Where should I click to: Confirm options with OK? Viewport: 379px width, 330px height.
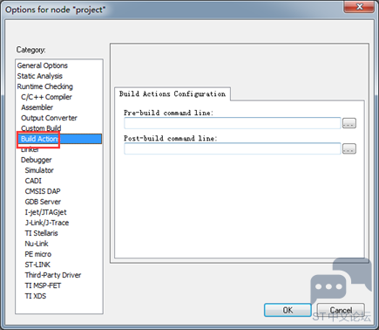[x=288, y=310]
